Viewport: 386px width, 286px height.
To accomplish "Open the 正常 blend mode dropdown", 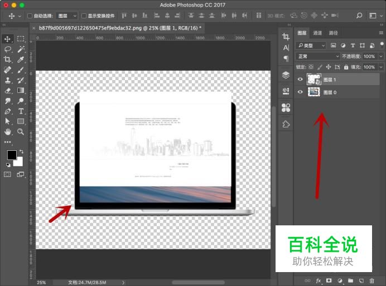I will tap(318, 56).
